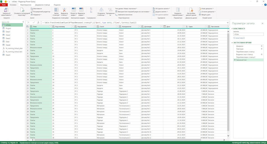The width and height of the screenshot is (267, 144).
Task: Click the Навігація step gear icon
Action: (262, 49)
